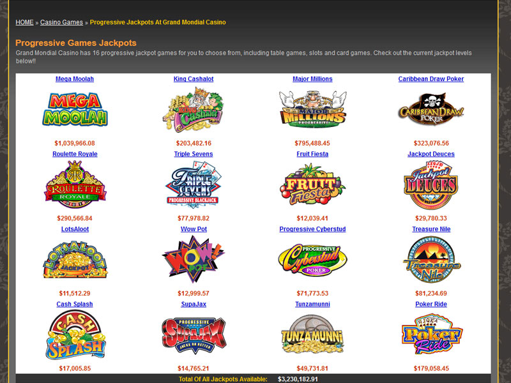The image size is (511, 383).
Task: Click the Mega Moolah game logo
Action: [75, 109]
